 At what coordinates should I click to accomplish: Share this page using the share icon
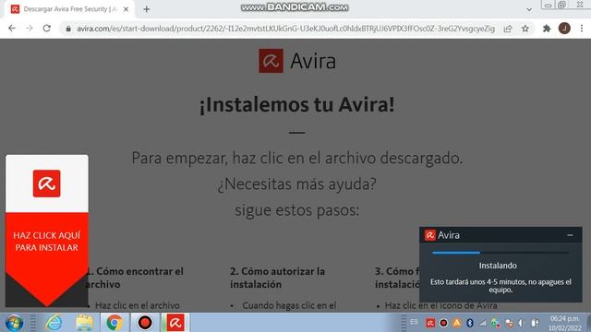[508, 29]
